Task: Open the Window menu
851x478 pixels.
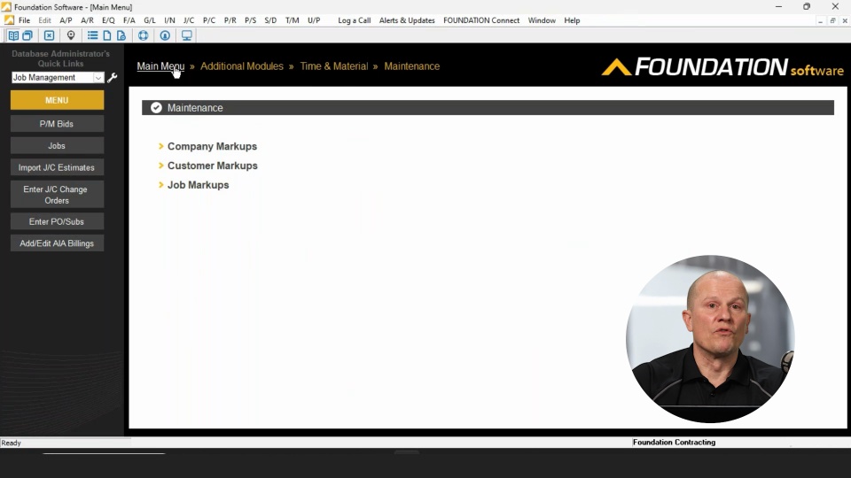Action: click(542, 20)
